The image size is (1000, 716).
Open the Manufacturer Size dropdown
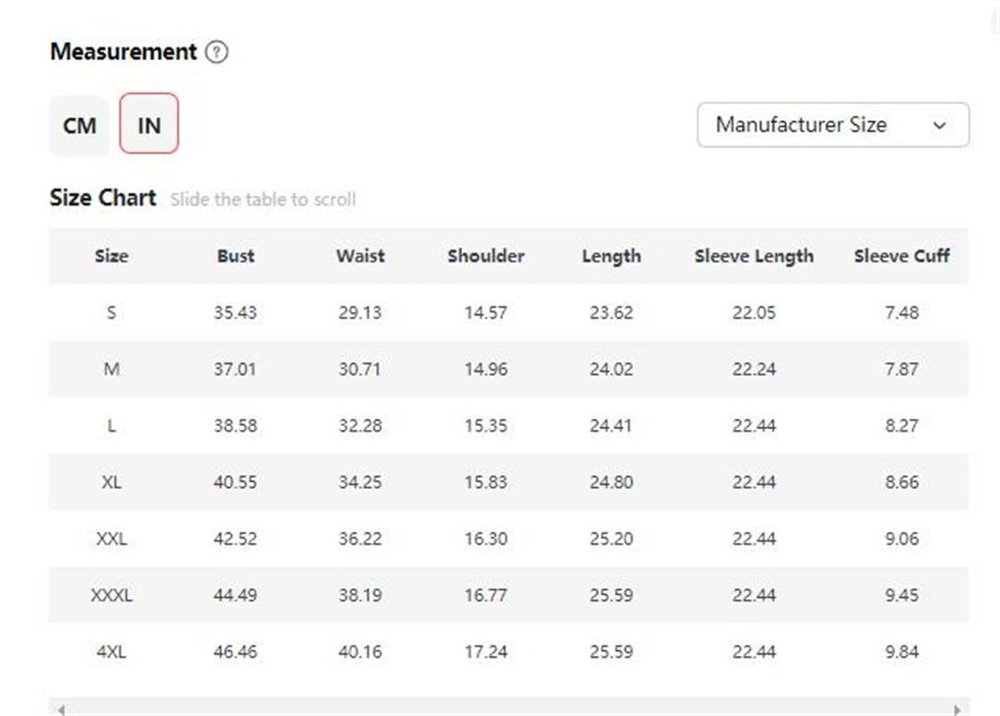[833, 124]
